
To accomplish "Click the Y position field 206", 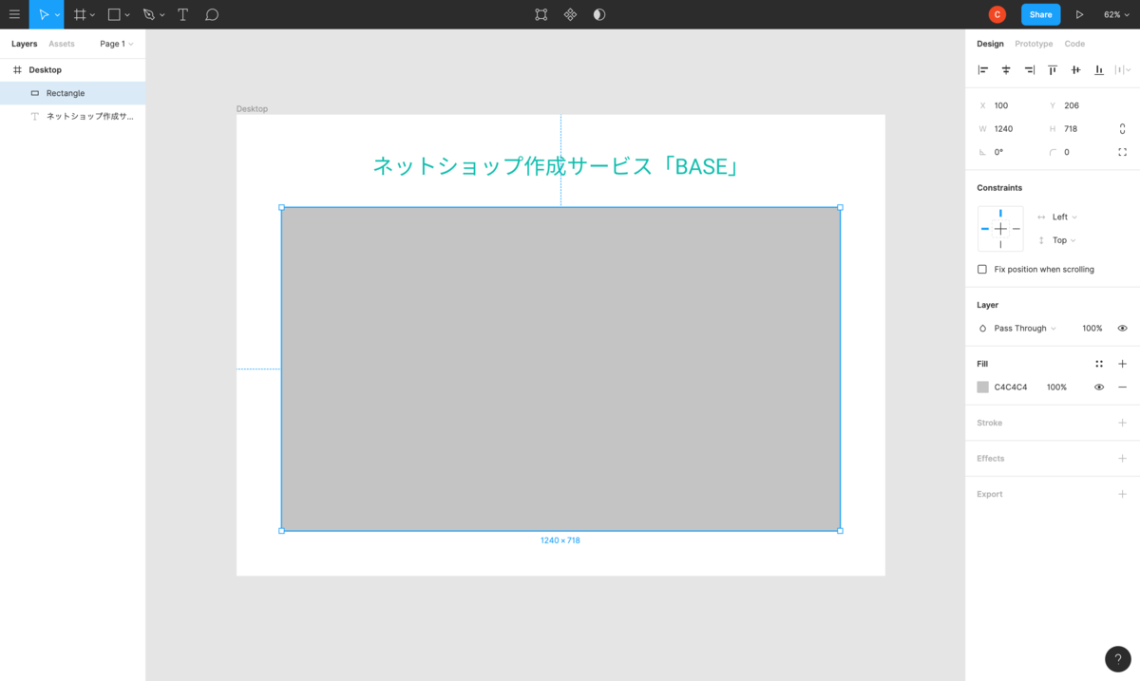I will (1077, 105).
